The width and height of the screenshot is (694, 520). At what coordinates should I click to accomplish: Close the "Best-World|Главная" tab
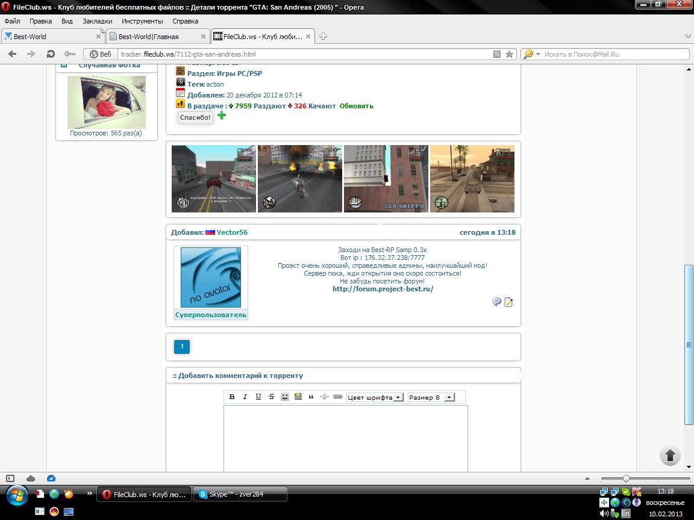[203, 37]
